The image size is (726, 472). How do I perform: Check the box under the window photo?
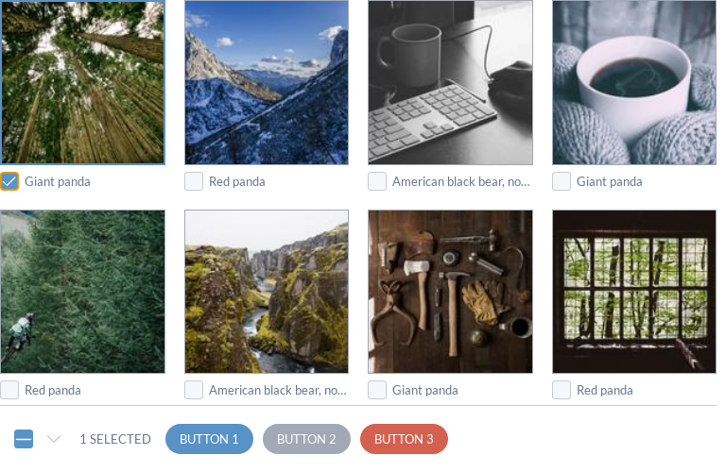[562, 390]
